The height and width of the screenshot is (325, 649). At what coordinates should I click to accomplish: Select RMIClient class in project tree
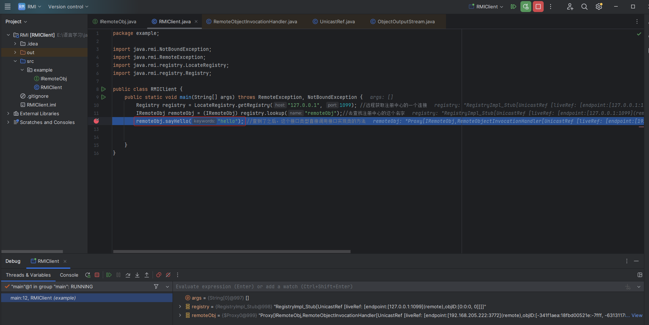click(x=48, y=87)
